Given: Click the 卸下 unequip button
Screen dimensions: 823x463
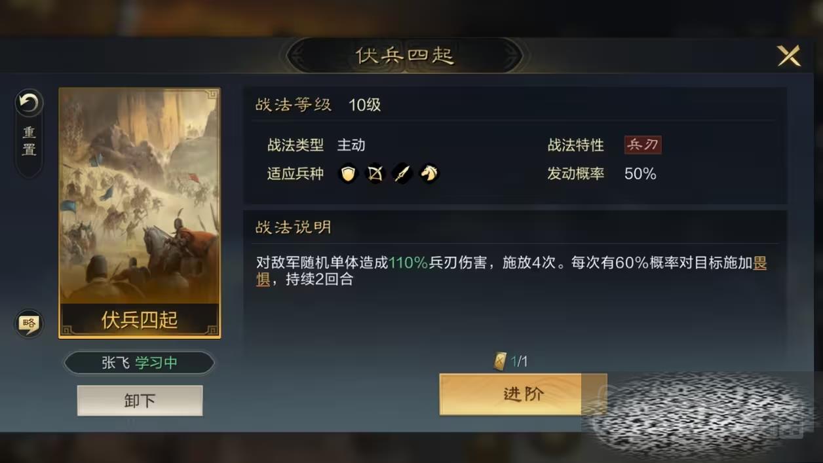Looking at the screenshot, I should click(x=140, y=401).
